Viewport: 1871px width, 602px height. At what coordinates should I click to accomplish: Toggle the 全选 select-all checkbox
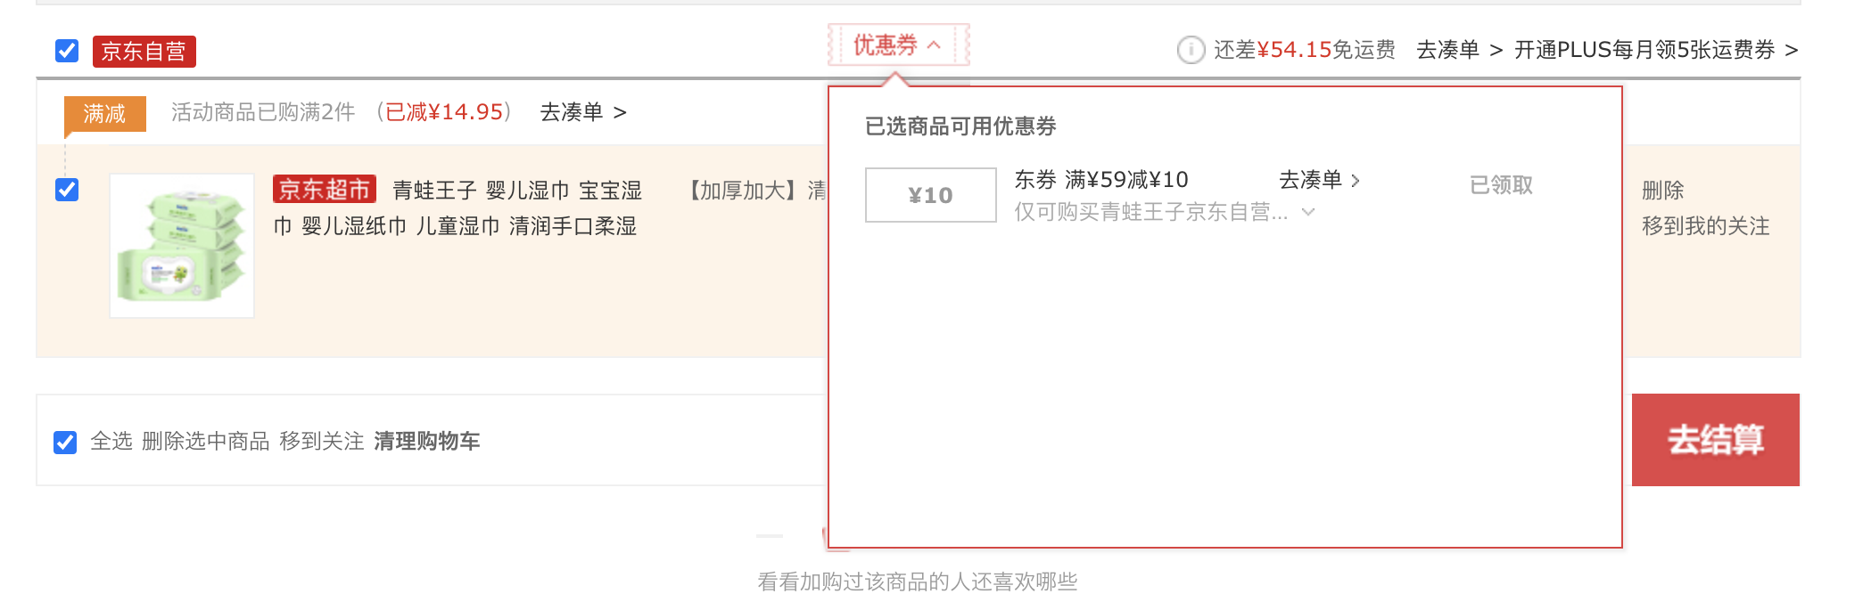pyautogui.click(x=65, y=442)
